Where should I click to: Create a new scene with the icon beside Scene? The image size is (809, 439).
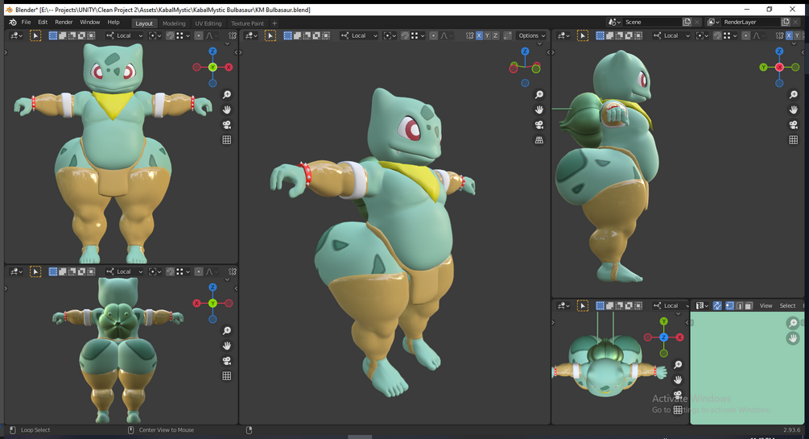687,23
